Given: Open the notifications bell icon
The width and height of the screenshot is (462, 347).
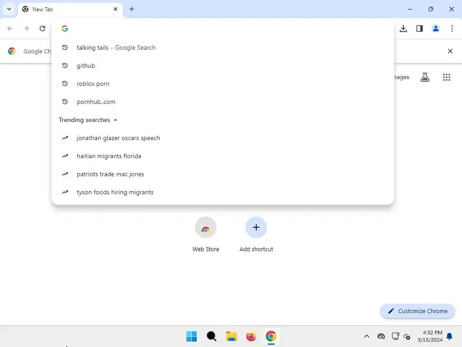Looking at the screenshot, I should point(450,336).
